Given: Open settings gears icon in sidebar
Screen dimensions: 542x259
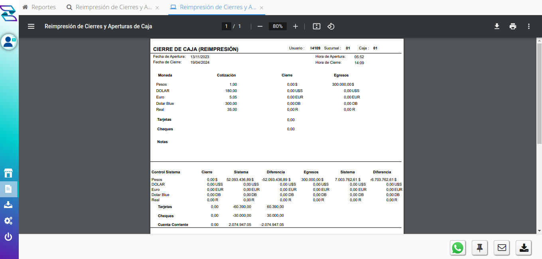Looking at the screenshot, I should click(8, 221).
